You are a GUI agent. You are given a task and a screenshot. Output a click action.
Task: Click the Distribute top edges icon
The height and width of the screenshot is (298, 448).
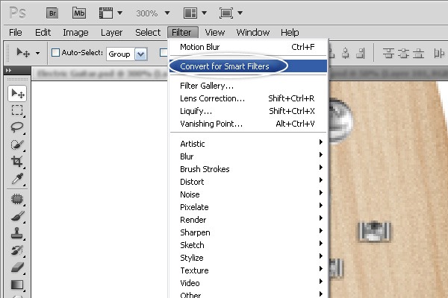click(x=388, y=53)
